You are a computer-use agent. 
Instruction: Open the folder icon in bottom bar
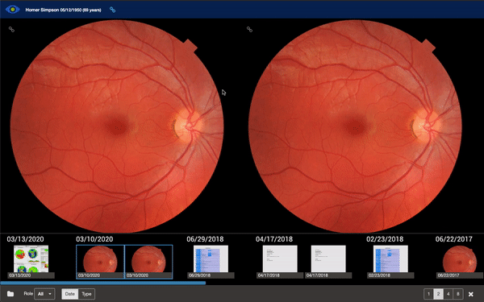tap(10, 294)
